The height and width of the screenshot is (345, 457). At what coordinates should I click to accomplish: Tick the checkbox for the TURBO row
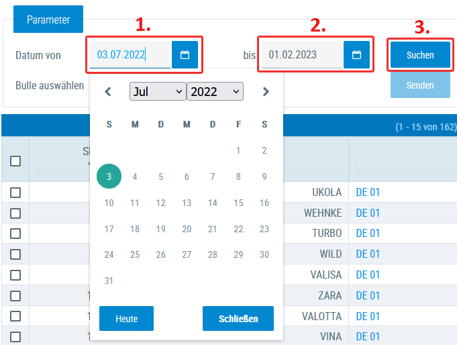point(15,234)
